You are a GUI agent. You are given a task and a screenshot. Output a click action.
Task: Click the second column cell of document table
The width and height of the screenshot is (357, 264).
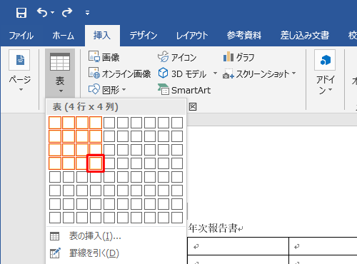(x=323, y=246)
